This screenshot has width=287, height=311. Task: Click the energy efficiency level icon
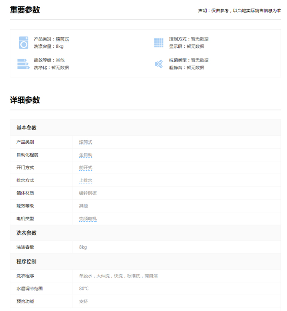[x=23, y=64]
